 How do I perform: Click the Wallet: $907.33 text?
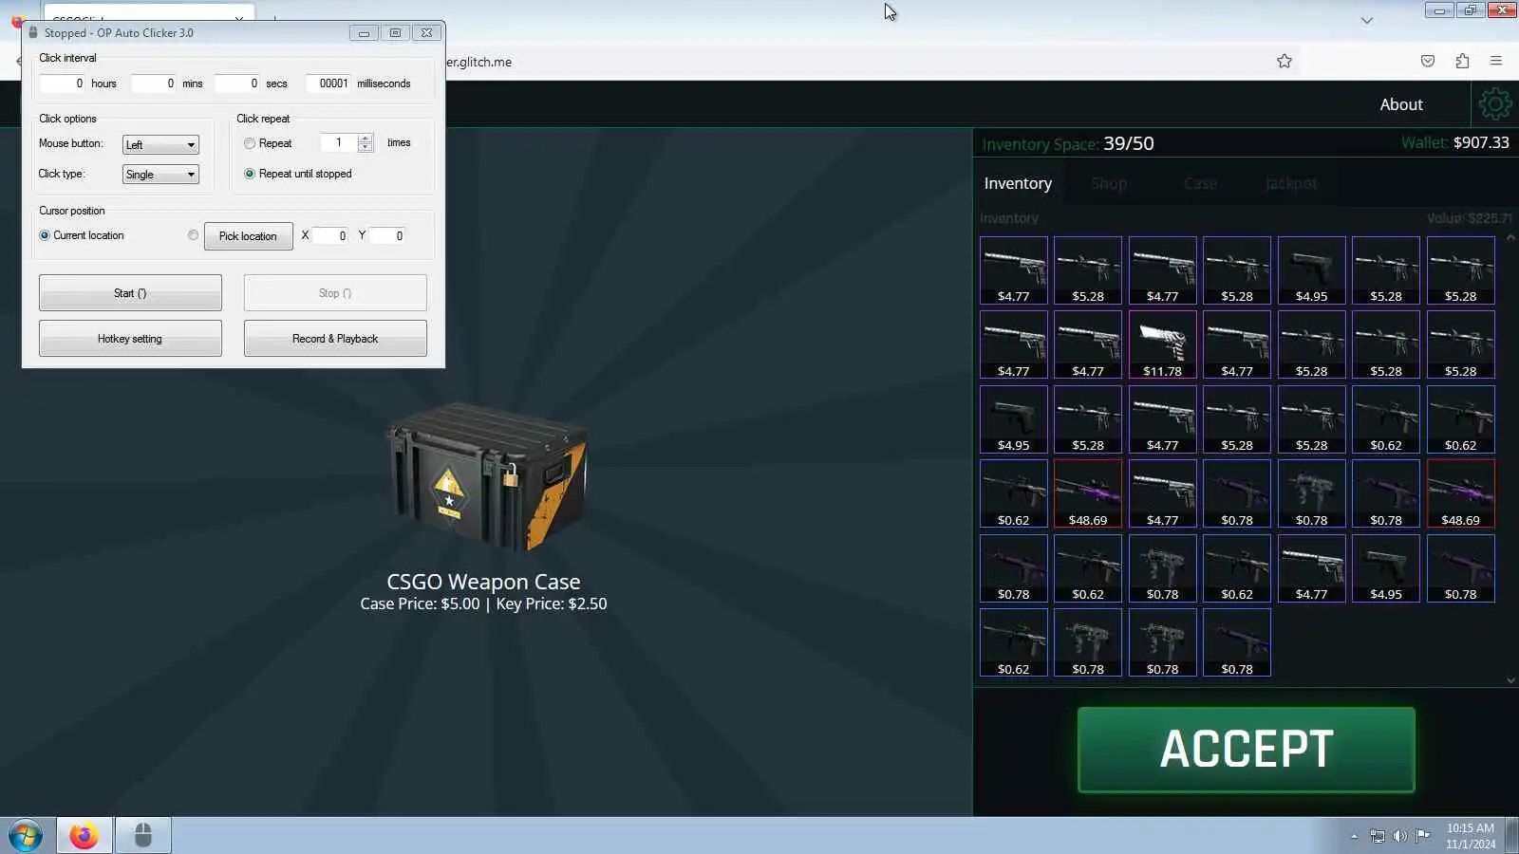[1454, 142]
